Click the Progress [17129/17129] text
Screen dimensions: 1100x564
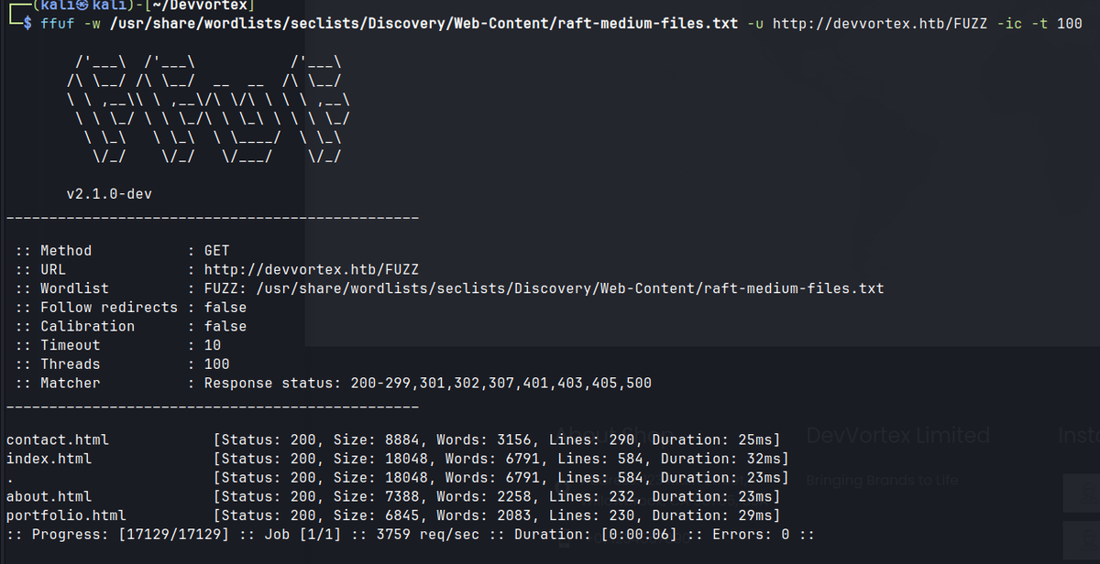(x=130, y=534)
